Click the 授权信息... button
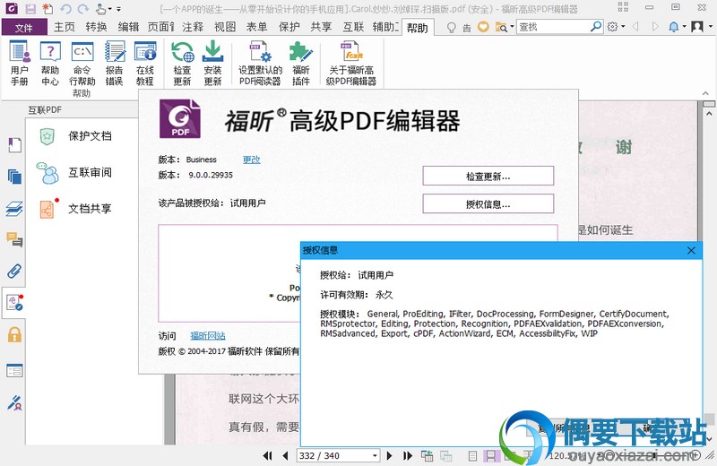This screenshot has width=717, height=466. (488, 204)
